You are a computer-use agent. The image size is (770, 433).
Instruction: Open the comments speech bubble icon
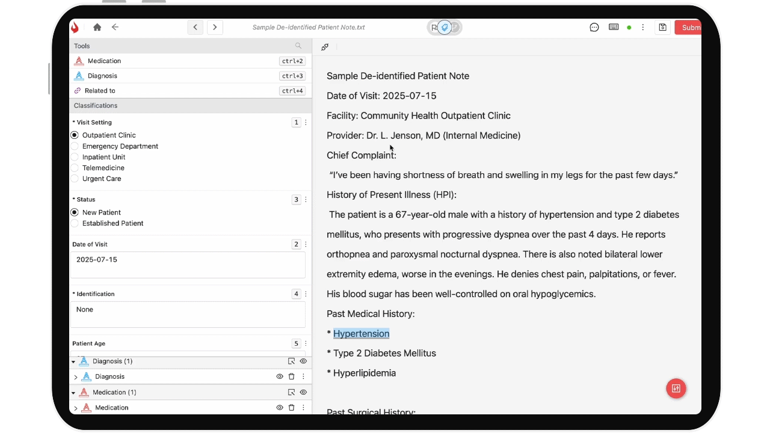coord(594,27)
